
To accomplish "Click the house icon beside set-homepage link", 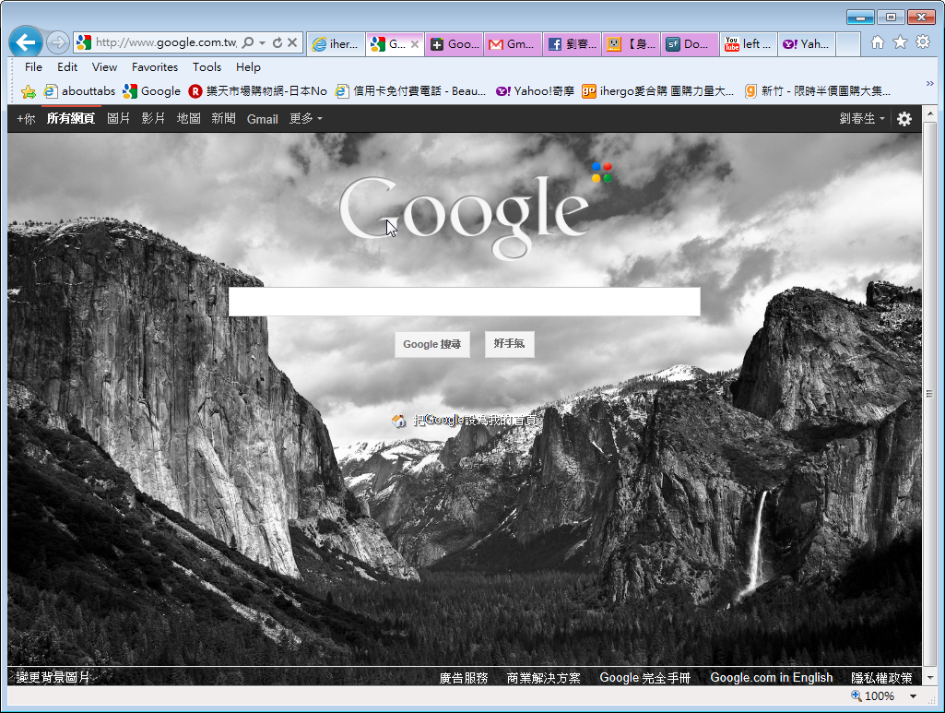I will 398,420.
